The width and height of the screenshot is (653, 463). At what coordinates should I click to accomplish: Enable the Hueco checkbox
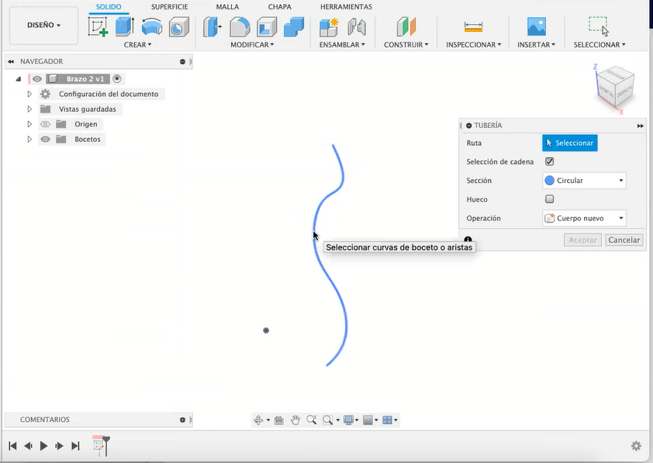(x=550, y=199)
